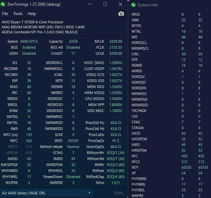Click the ProcDqDs value Hi-Z
The width and height of the screenshot is (211, 198).
[x=116, y=141]
